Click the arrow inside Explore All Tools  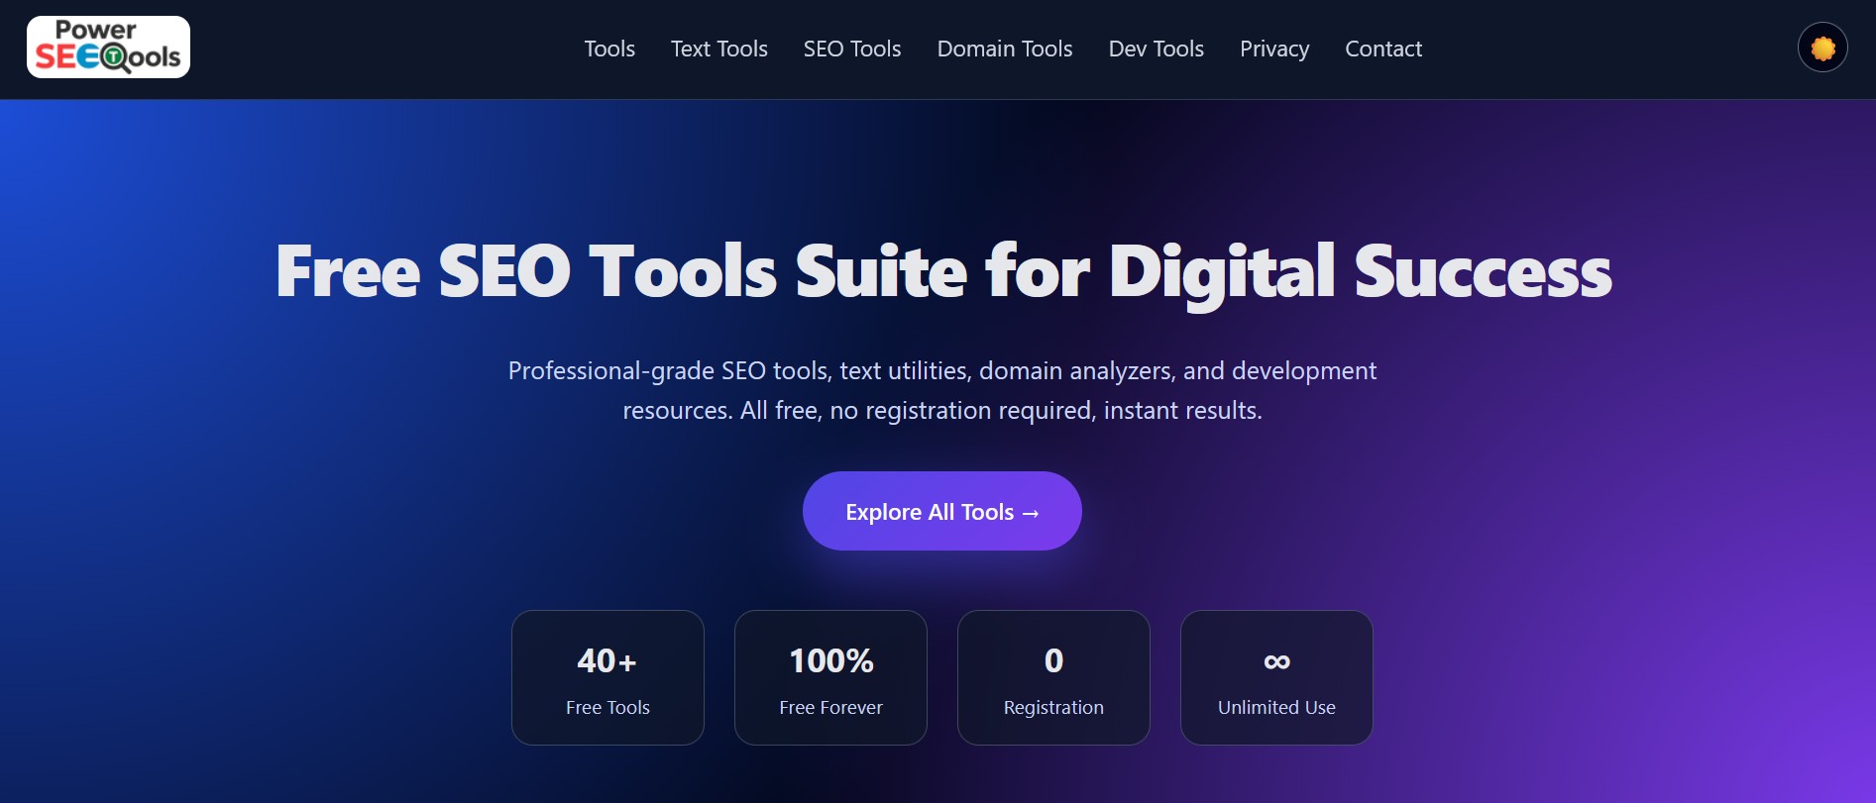[1031, 513]
